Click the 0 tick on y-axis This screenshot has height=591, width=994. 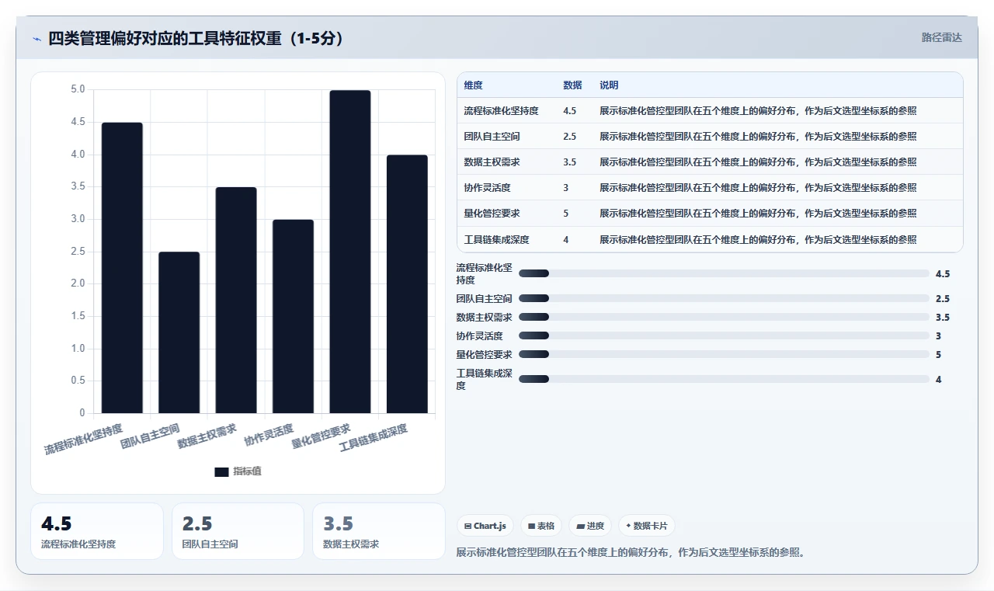82,413
